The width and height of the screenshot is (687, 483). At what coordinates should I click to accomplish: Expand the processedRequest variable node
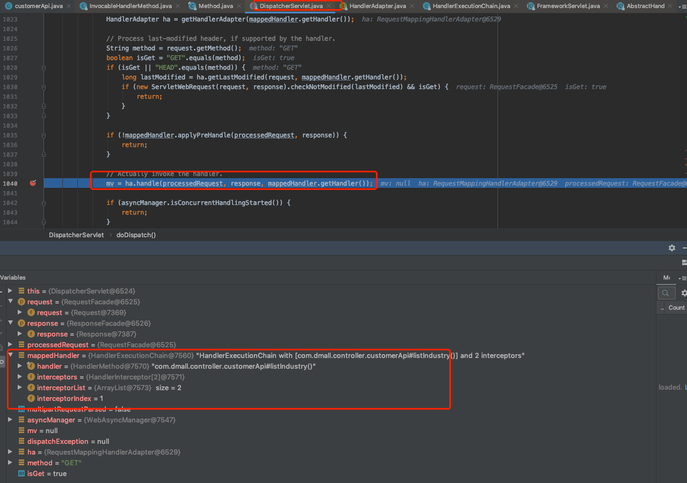10,345
